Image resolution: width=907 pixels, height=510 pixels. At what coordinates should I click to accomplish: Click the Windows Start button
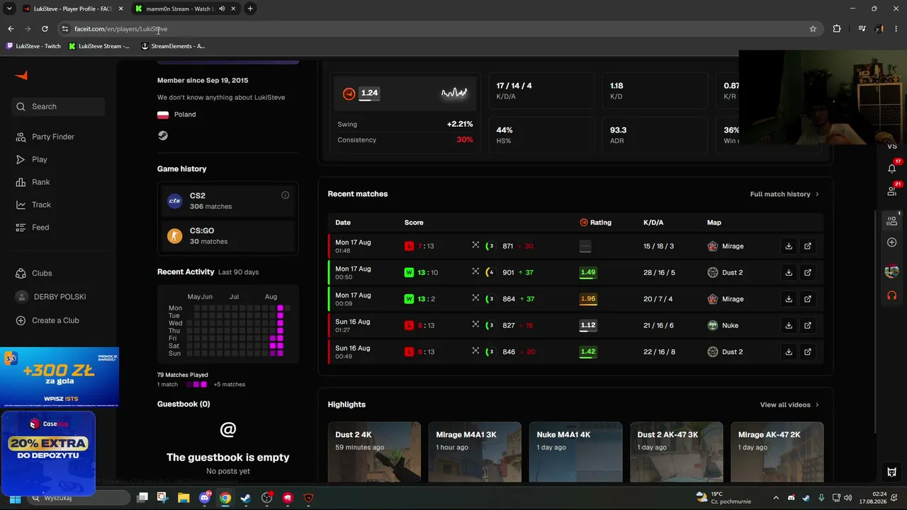pyautogui.click(x=15, y=498)
